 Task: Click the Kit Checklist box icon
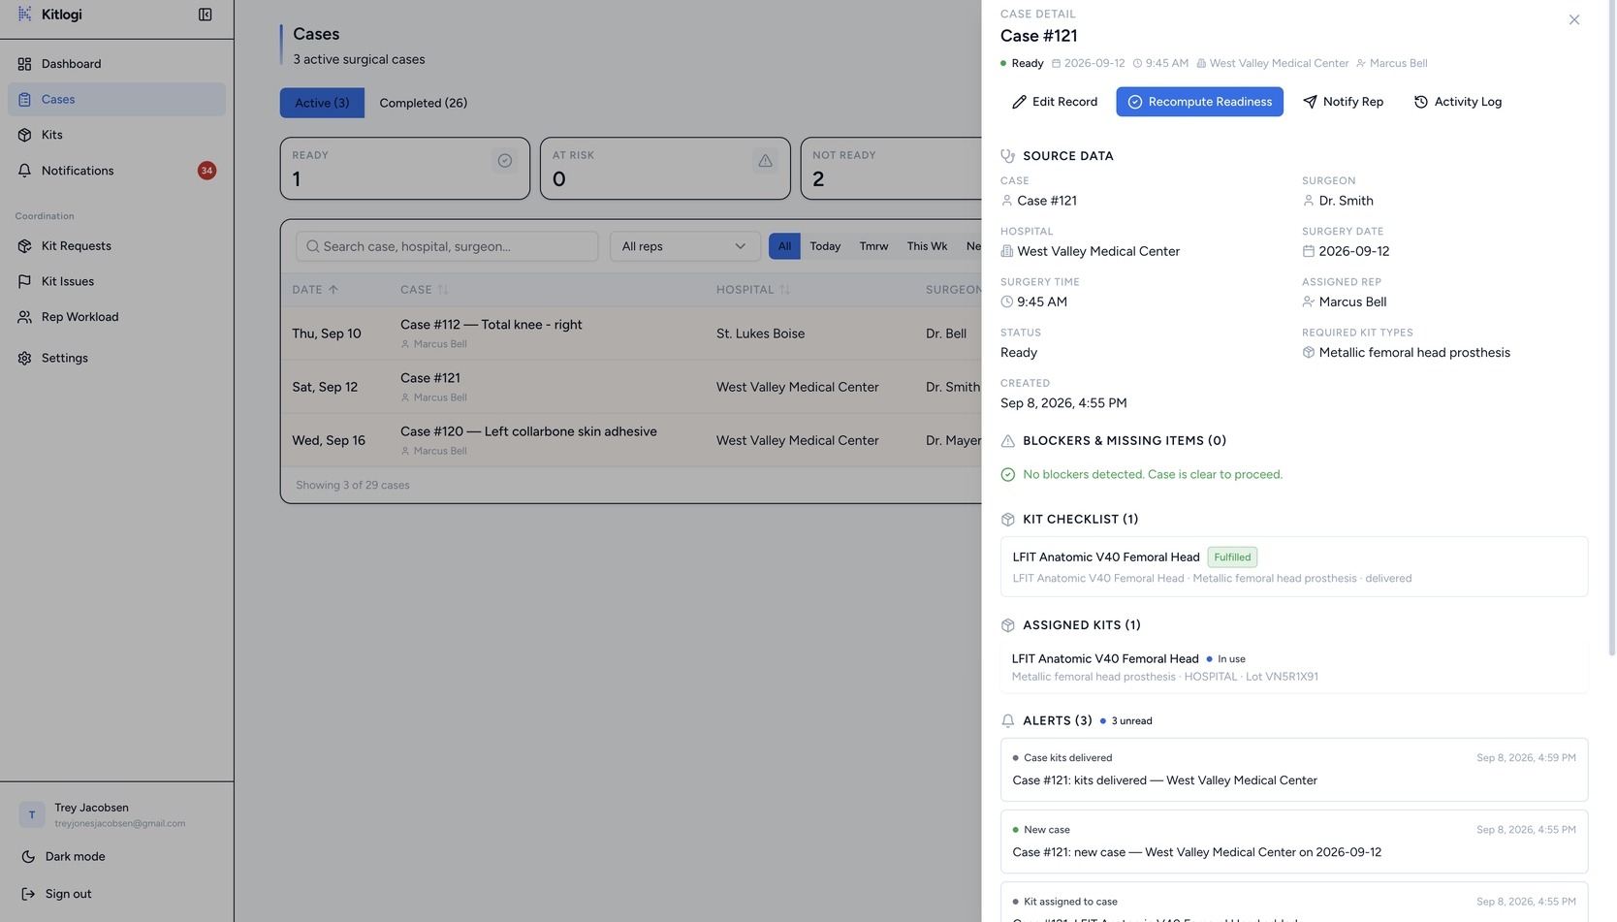(1007, 520)
